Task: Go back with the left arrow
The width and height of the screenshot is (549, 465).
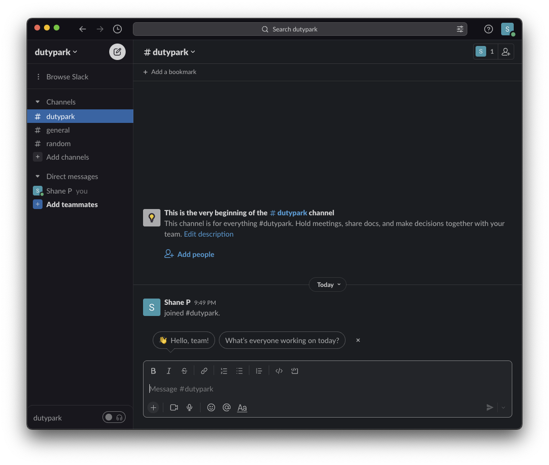Action: pos(83,29)
